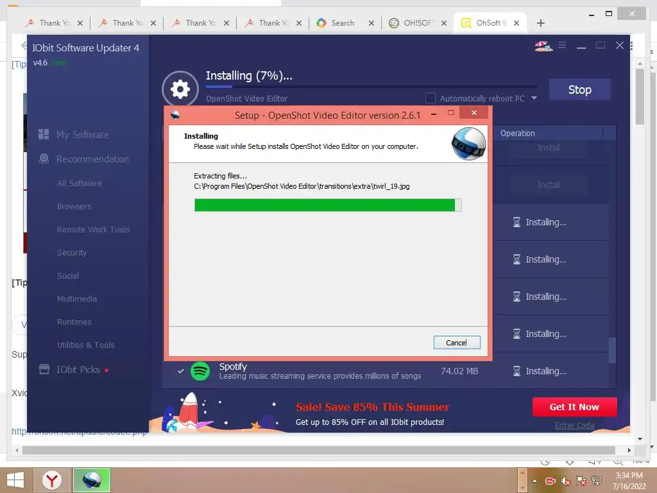Screen dimensions: 657x493
Task: Show hidden tray icons arrow
Action: 534,481
